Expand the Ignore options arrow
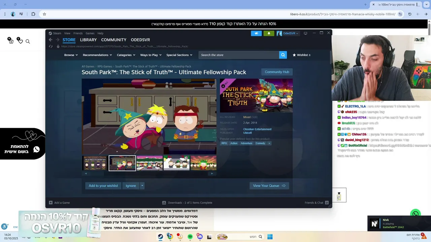The width and height of the screenshot is (431, 242). pos(142,186)
